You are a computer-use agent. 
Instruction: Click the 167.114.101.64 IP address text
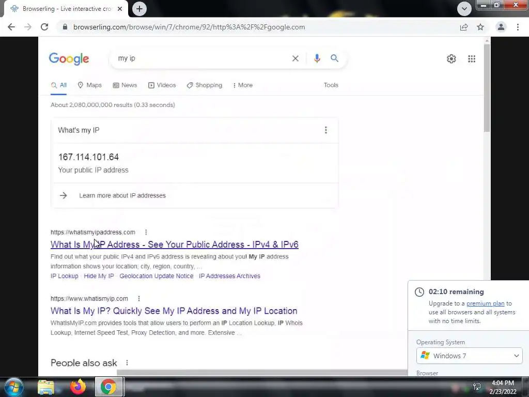[88, 157]
